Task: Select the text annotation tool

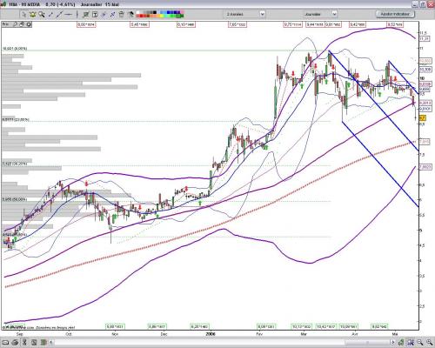Action: pyautogui.click(x=95, y=14)
